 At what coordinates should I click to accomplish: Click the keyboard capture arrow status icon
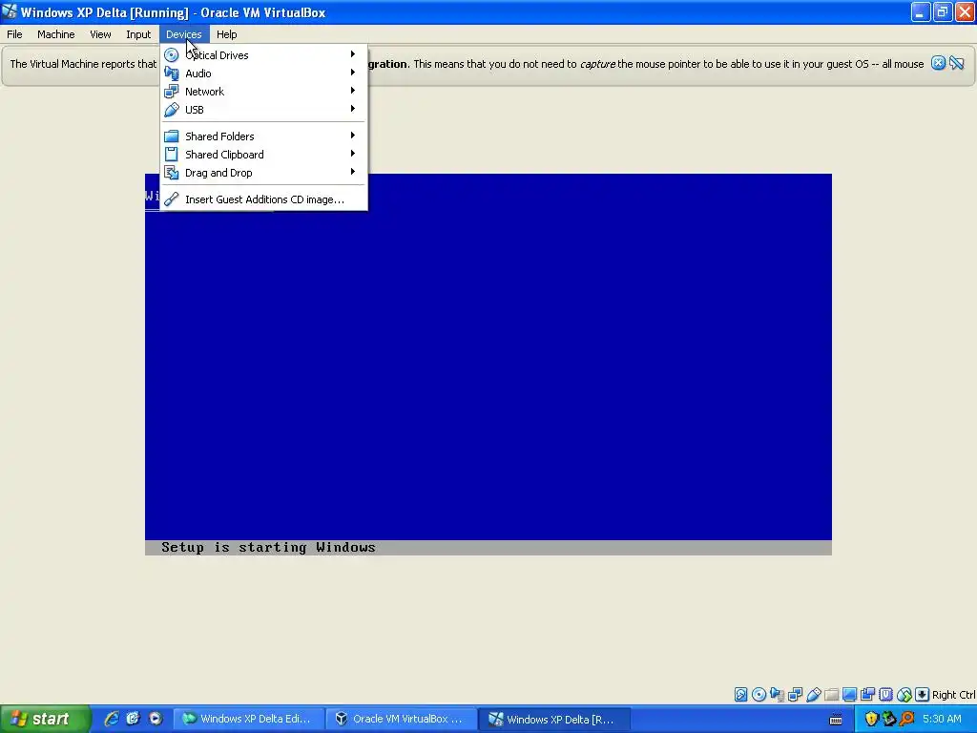pos(923,695)
